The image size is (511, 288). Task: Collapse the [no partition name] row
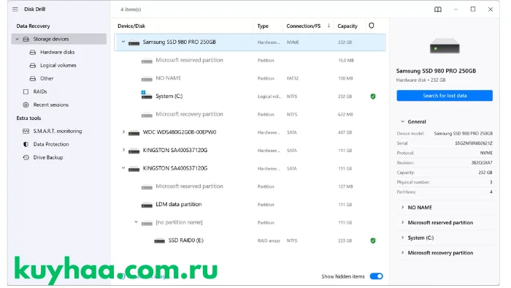point(137,222)
